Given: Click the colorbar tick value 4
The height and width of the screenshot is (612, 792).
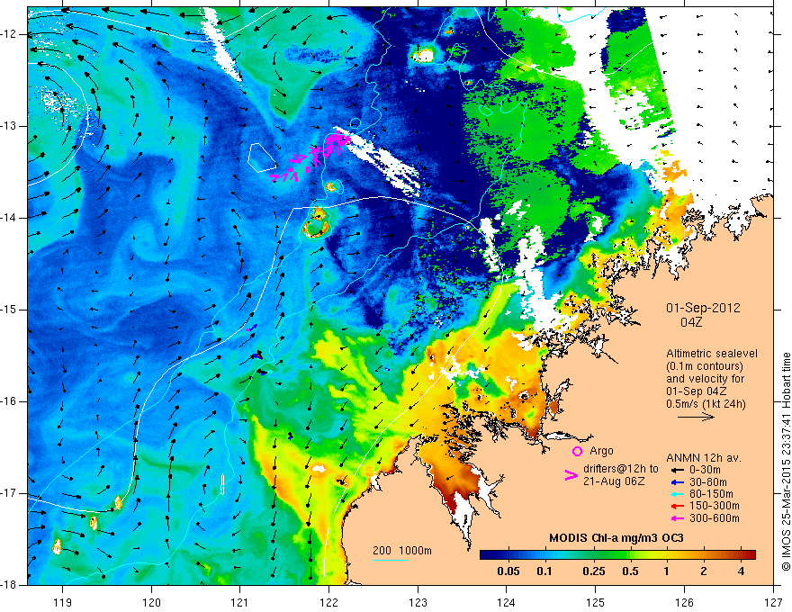Looking at the screenshot, I should (x=741, y=571).
